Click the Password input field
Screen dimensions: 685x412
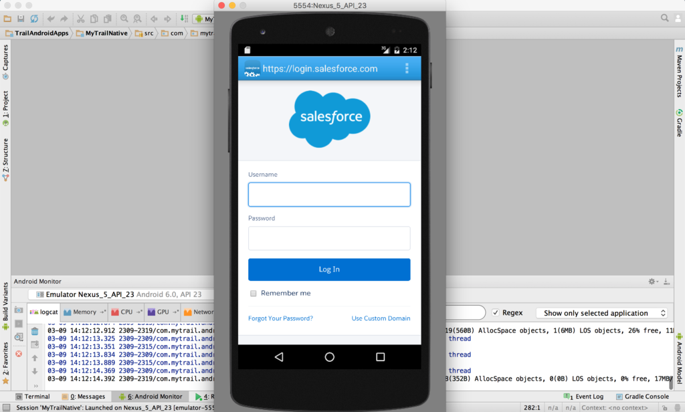coord(329,238)
